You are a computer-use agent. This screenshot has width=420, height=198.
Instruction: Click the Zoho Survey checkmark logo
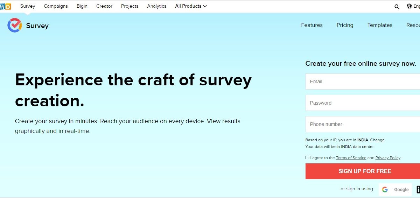[x=15, y=25]
